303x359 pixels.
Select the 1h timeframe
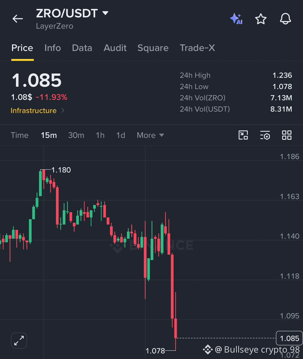click(x=100, y=135)
